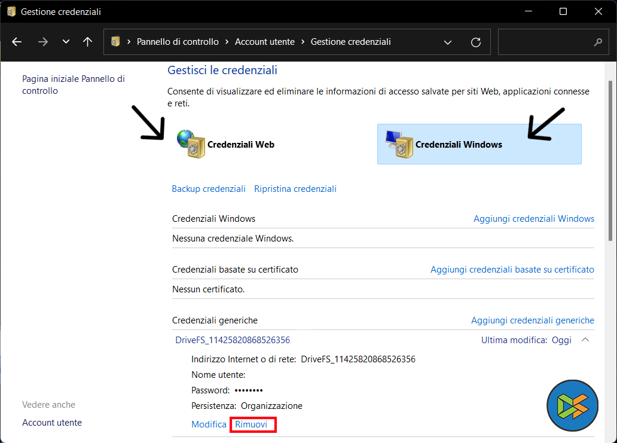Select Pannello di controllo in breadcrumb
Viewport: 617px width, 443px height.
[178, 42]
